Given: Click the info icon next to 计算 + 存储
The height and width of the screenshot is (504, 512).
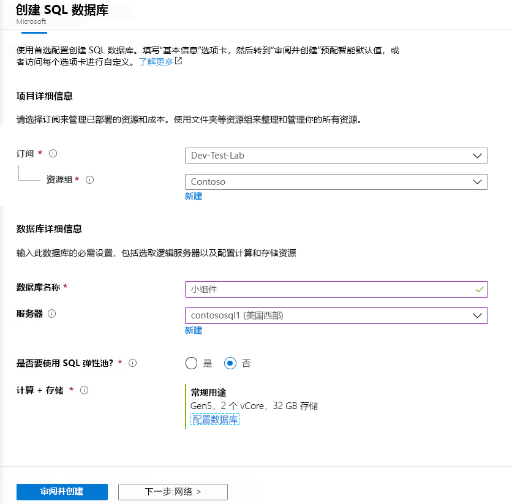Looking at the screenshot, I should [85, 390].
